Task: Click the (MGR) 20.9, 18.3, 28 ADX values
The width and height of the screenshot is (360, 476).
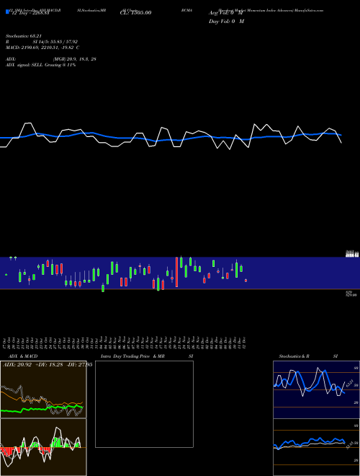Action: (75, 59)
